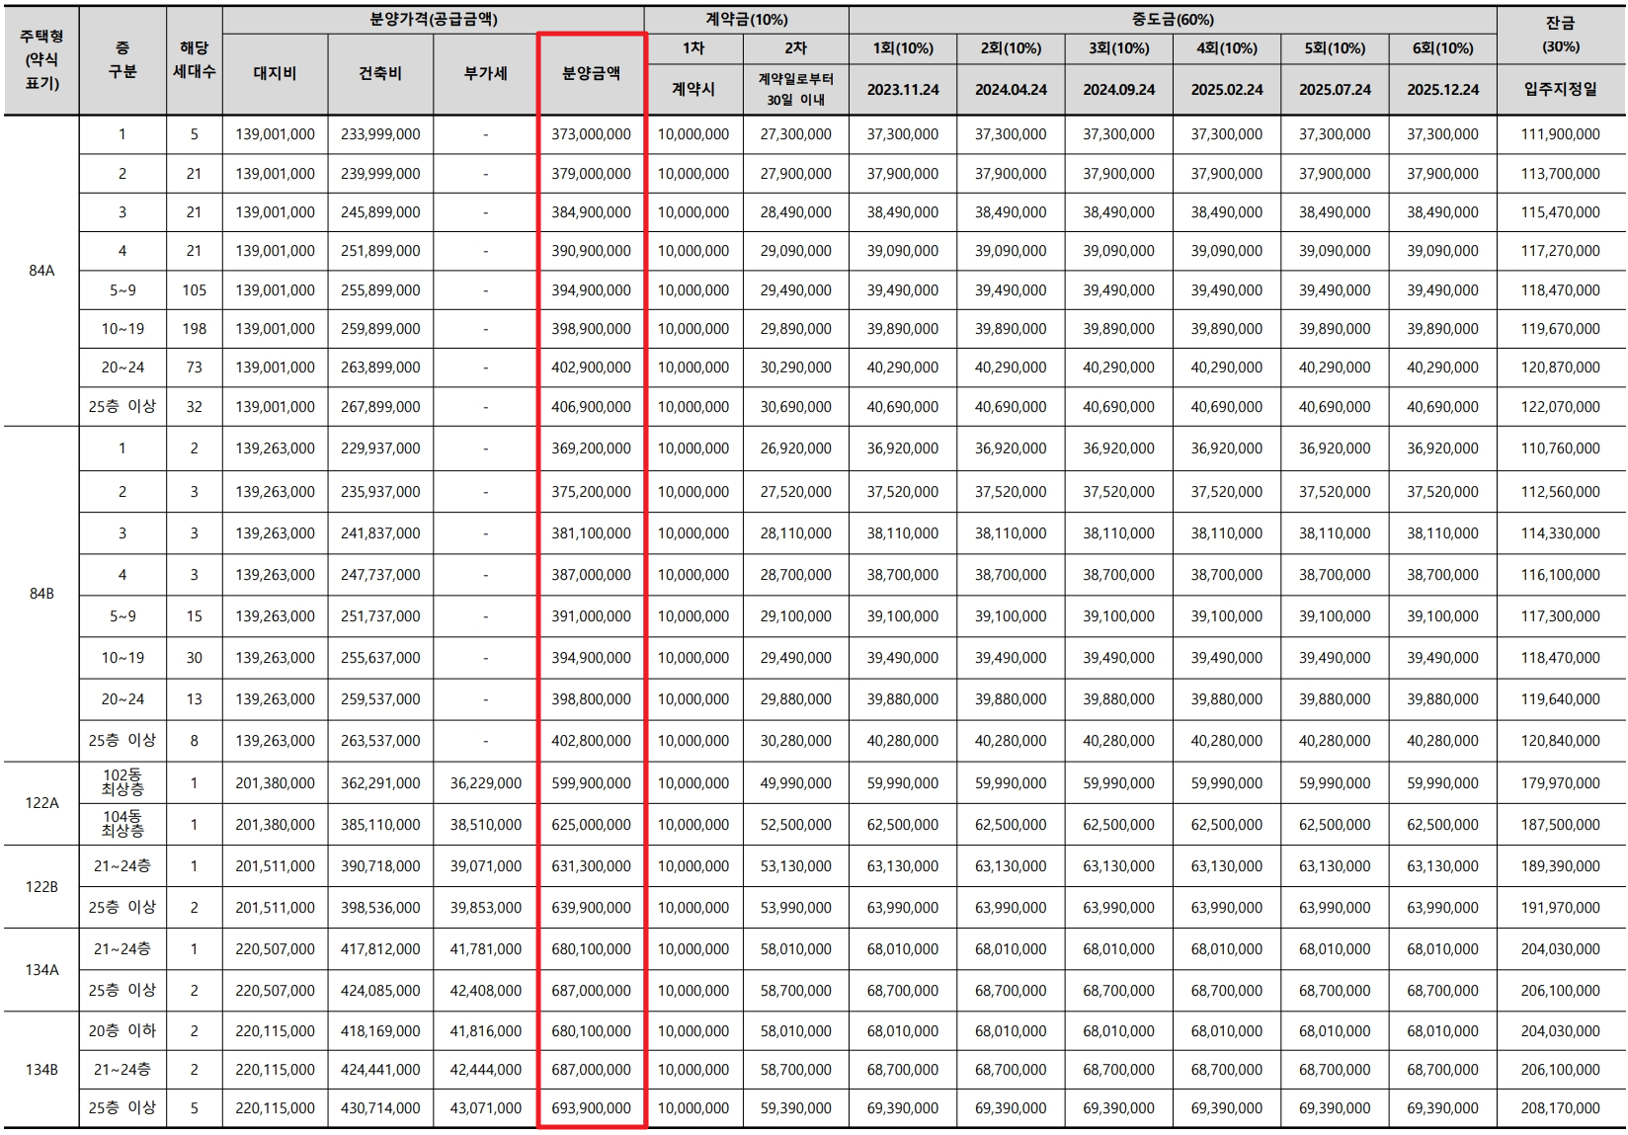Click the 198 household count cell
The height and width of the screenshot is (1135, 1628).
[x=194, y=329]
